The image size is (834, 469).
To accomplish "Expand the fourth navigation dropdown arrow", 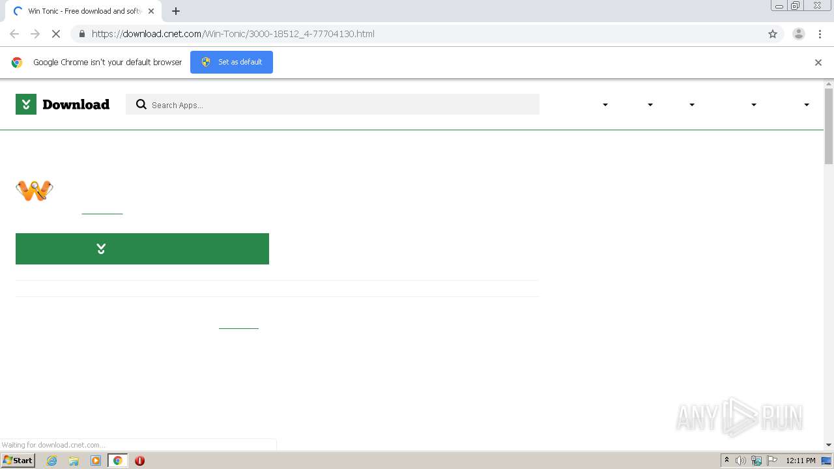I will click(x=754, y=105).
